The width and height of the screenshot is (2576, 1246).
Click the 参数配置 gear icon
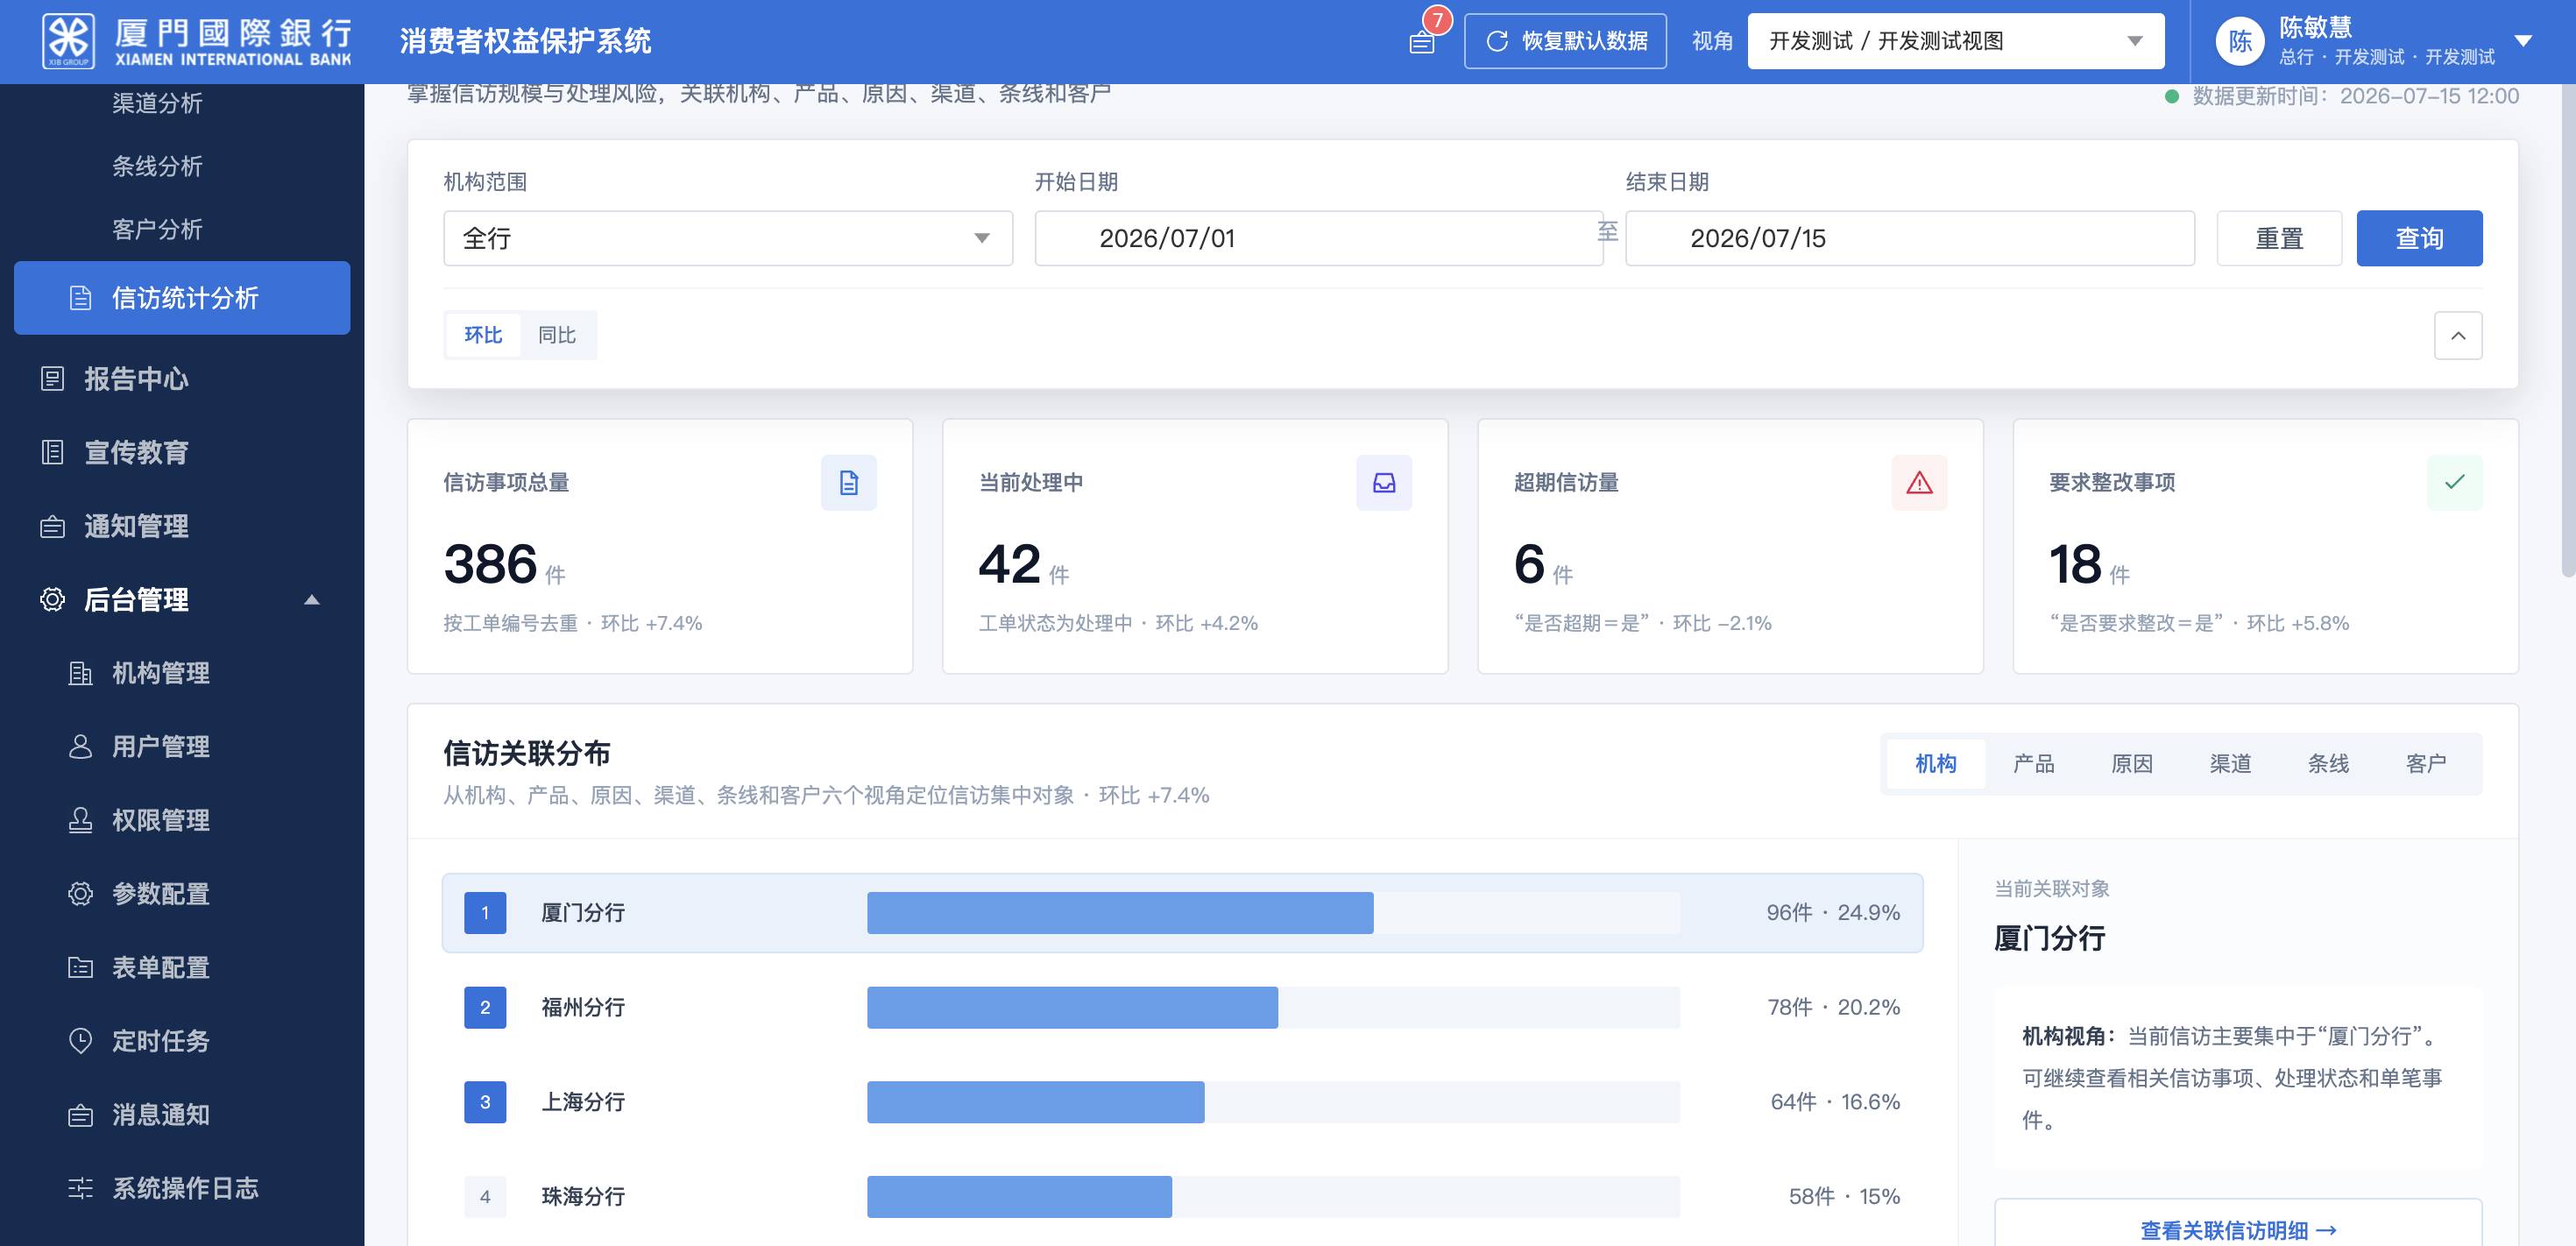pos(80,894)
